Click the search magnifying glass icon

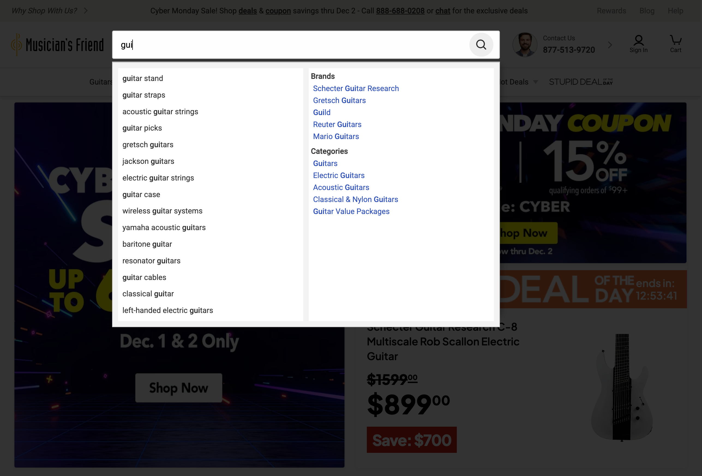pos(481,45)
